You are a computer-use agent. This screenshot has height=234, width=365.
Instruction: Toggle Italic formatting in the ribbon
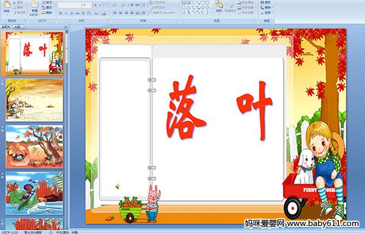click(x=66, y=13)
